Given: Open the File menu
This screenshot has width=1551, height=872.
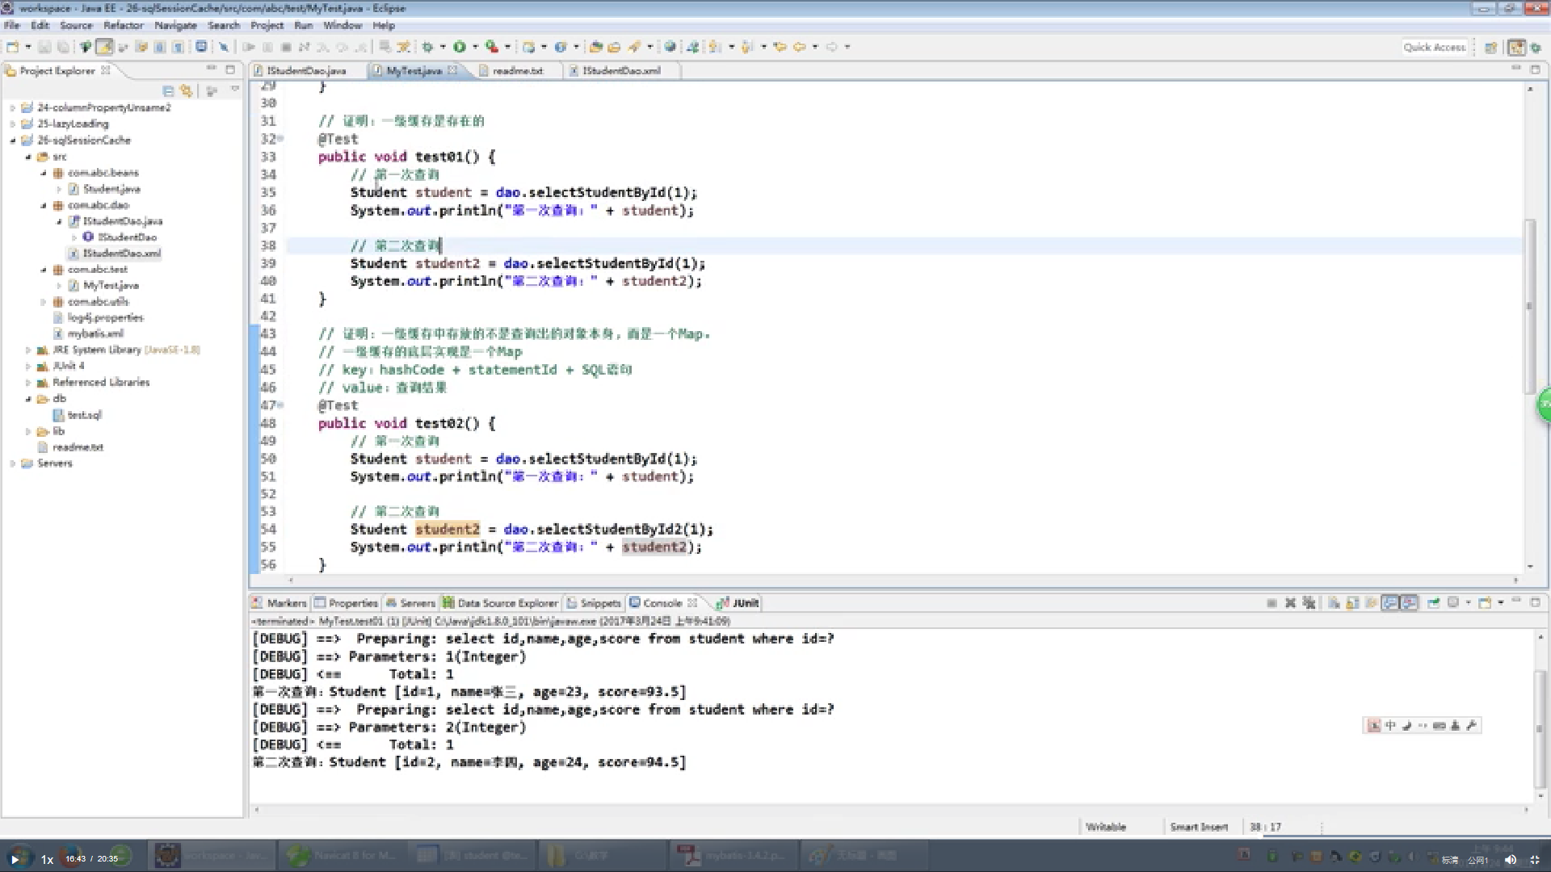Looking at the screenshot, I should click(x=11, y=25).
